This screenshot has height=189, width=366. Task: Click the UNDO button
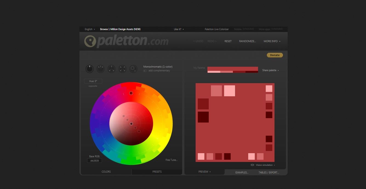pyautogui.click(x=198, y=41)
